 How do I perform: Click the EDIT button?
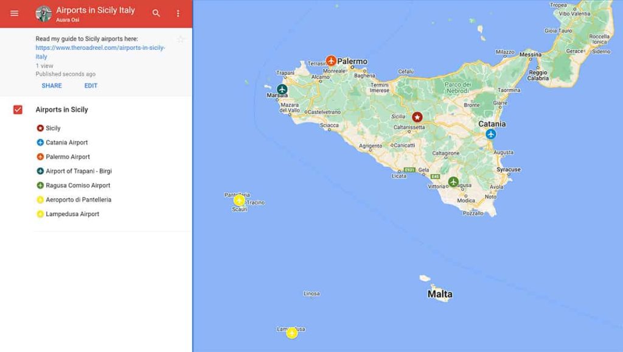[x=91, y=85]
